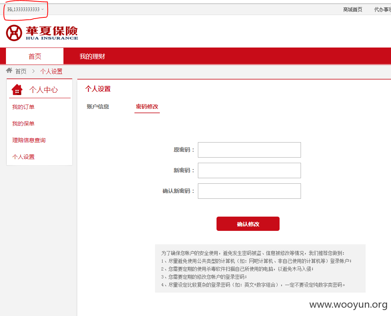Click 个人设置 breadcrumb entry

tap(52, 71)
